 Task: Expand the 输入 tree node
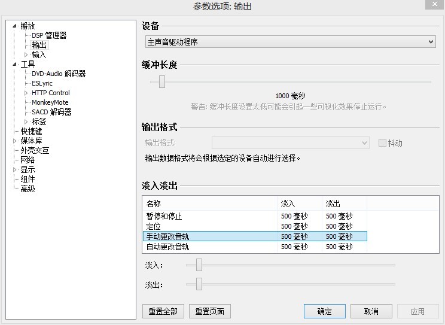pyautogui.click(x=26, y=54)
